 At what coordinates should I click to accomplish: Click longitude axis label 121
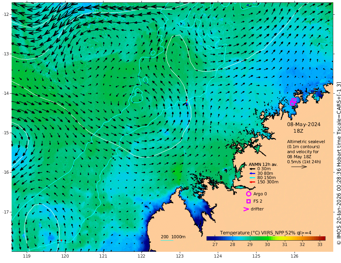103,256
